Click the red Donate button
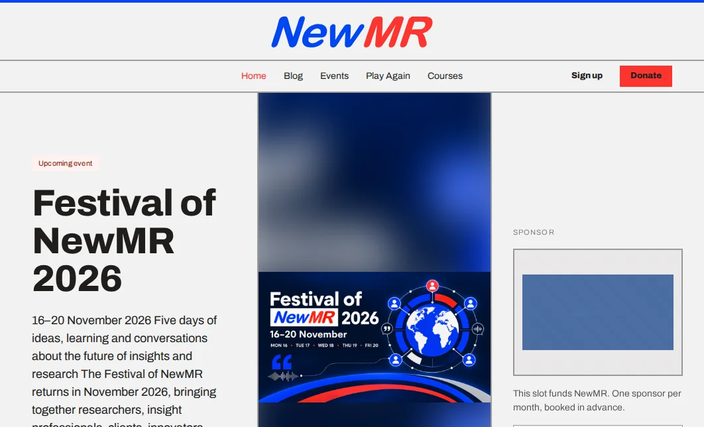704x427 pixels. point(646,76)
